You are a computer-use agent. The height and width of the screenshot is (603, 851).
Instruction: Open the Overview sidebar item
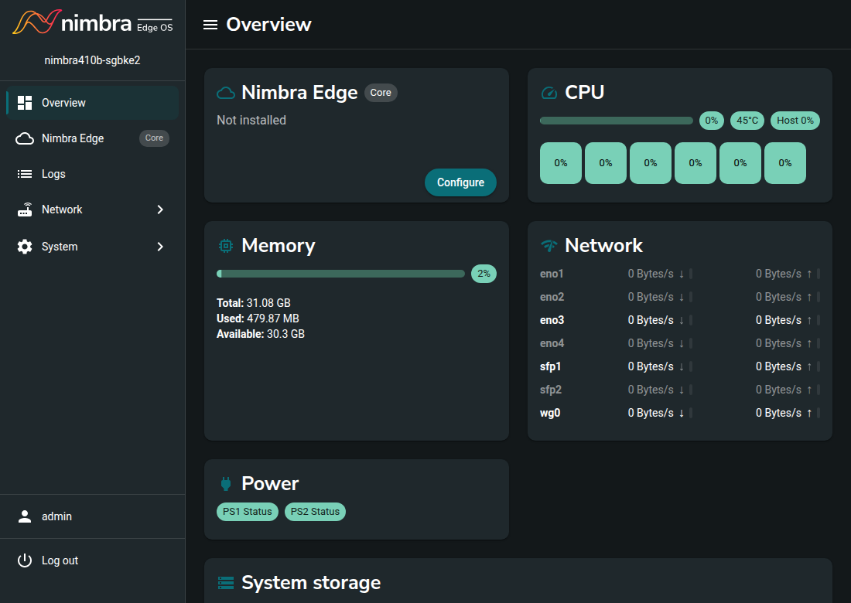pos(92,103)
